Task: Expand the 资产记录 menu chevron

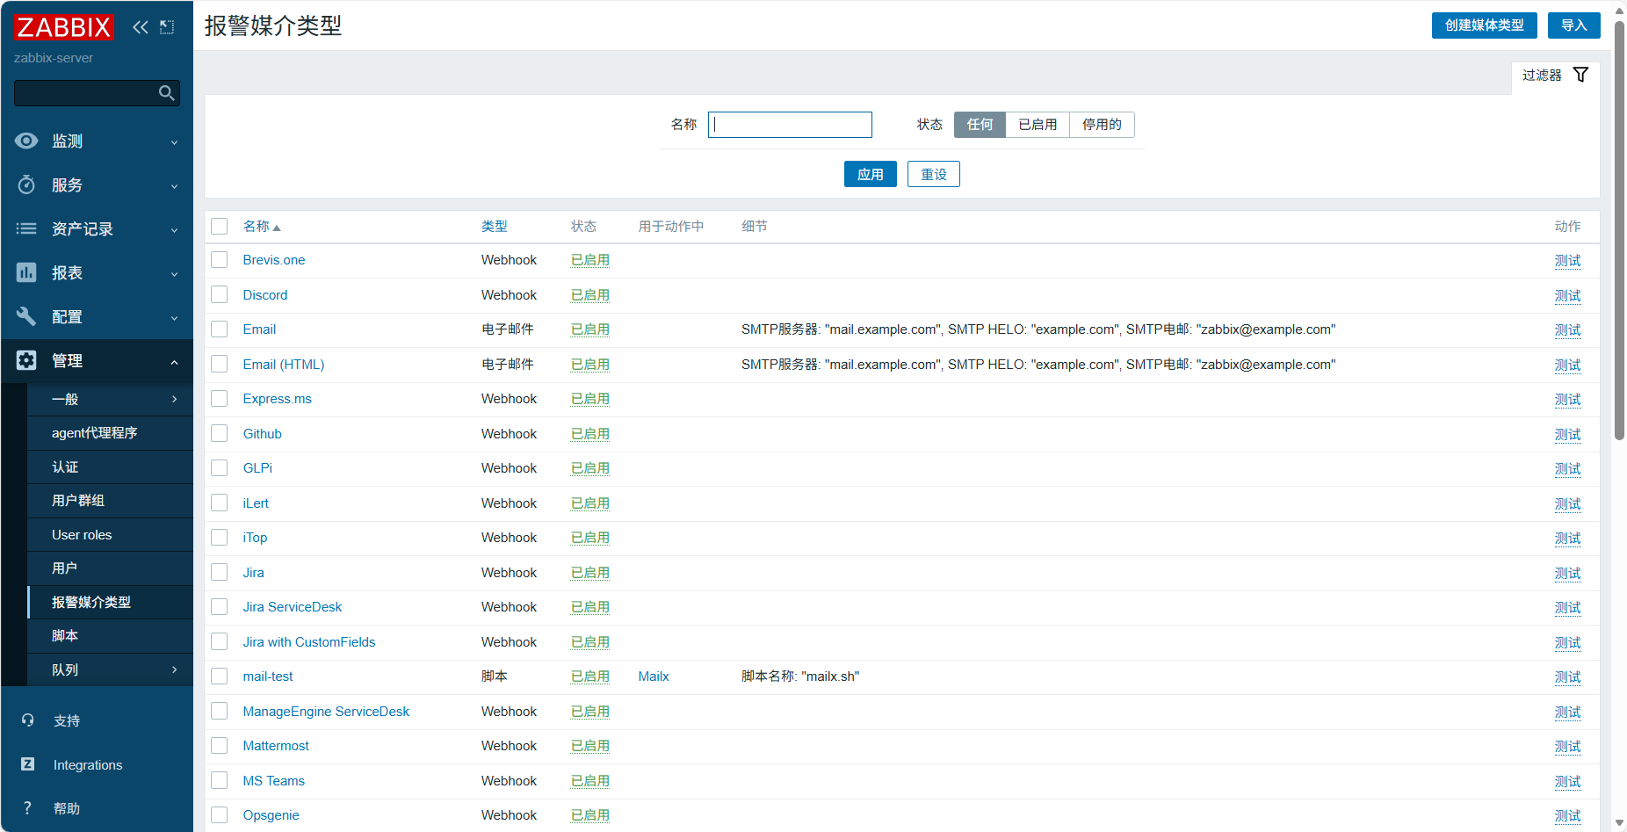Action: 174,230
